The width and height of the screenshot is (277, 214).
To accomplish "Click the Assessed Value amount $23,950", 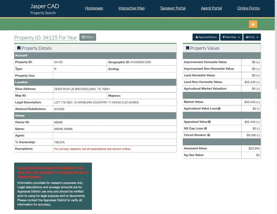I will pyautogui.click(x=254, y=148).
